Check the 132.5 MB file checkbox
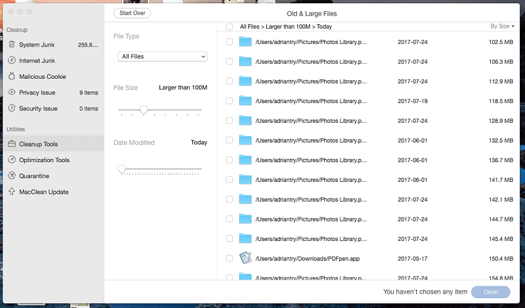Viewport: 525px width, 308px height. [x=229, y=140]
